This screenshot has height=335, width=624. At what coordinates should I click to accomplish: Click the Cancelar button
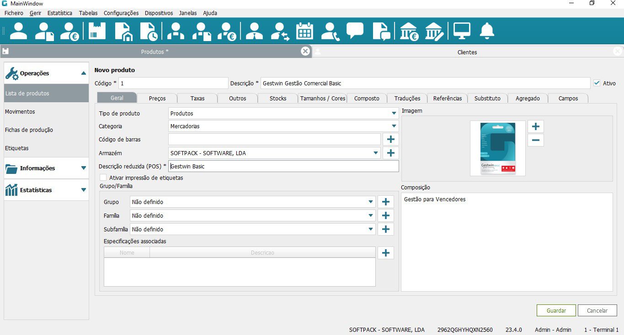[x=597, y=310]
